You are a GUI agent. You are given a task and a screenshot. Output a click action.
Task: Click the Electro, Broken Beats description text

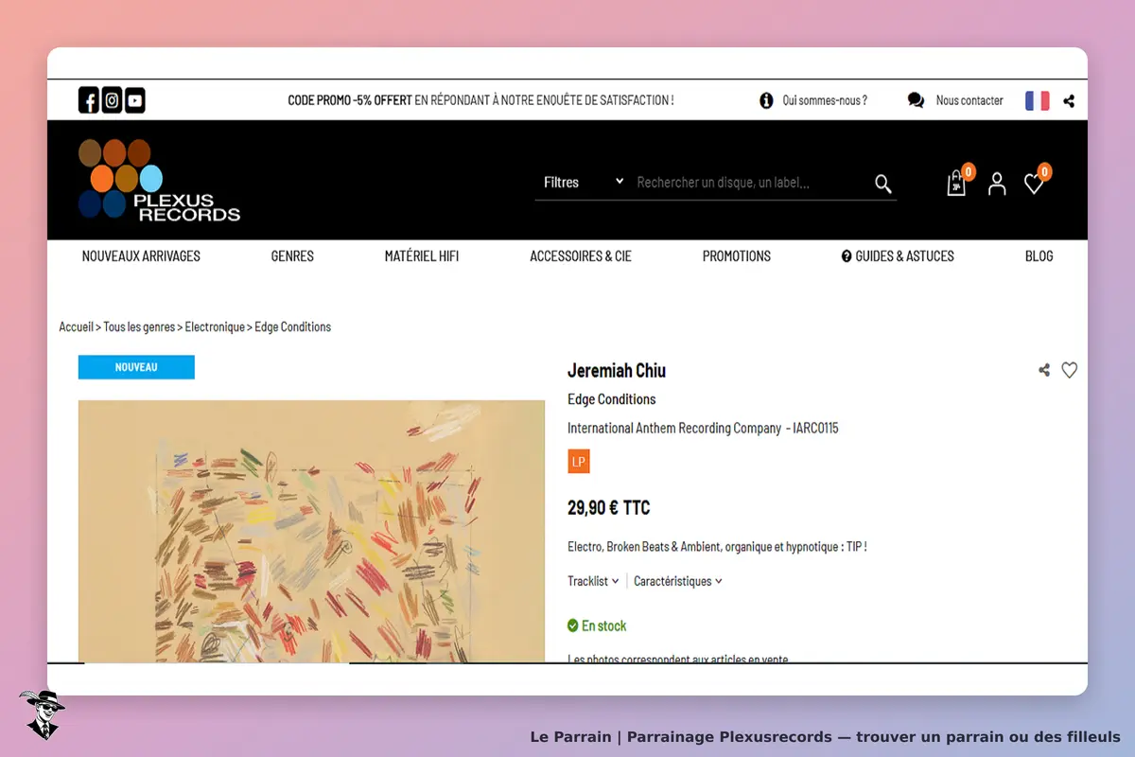[x=717, y=547]
